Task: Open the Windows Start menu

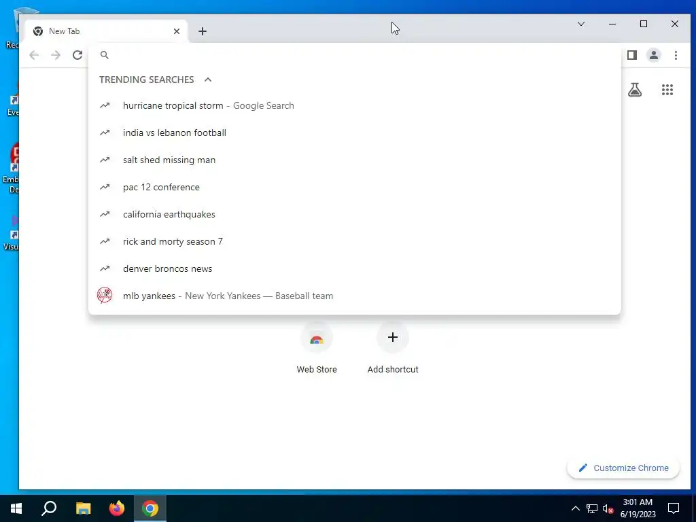Action: click(x=16, y=508)
